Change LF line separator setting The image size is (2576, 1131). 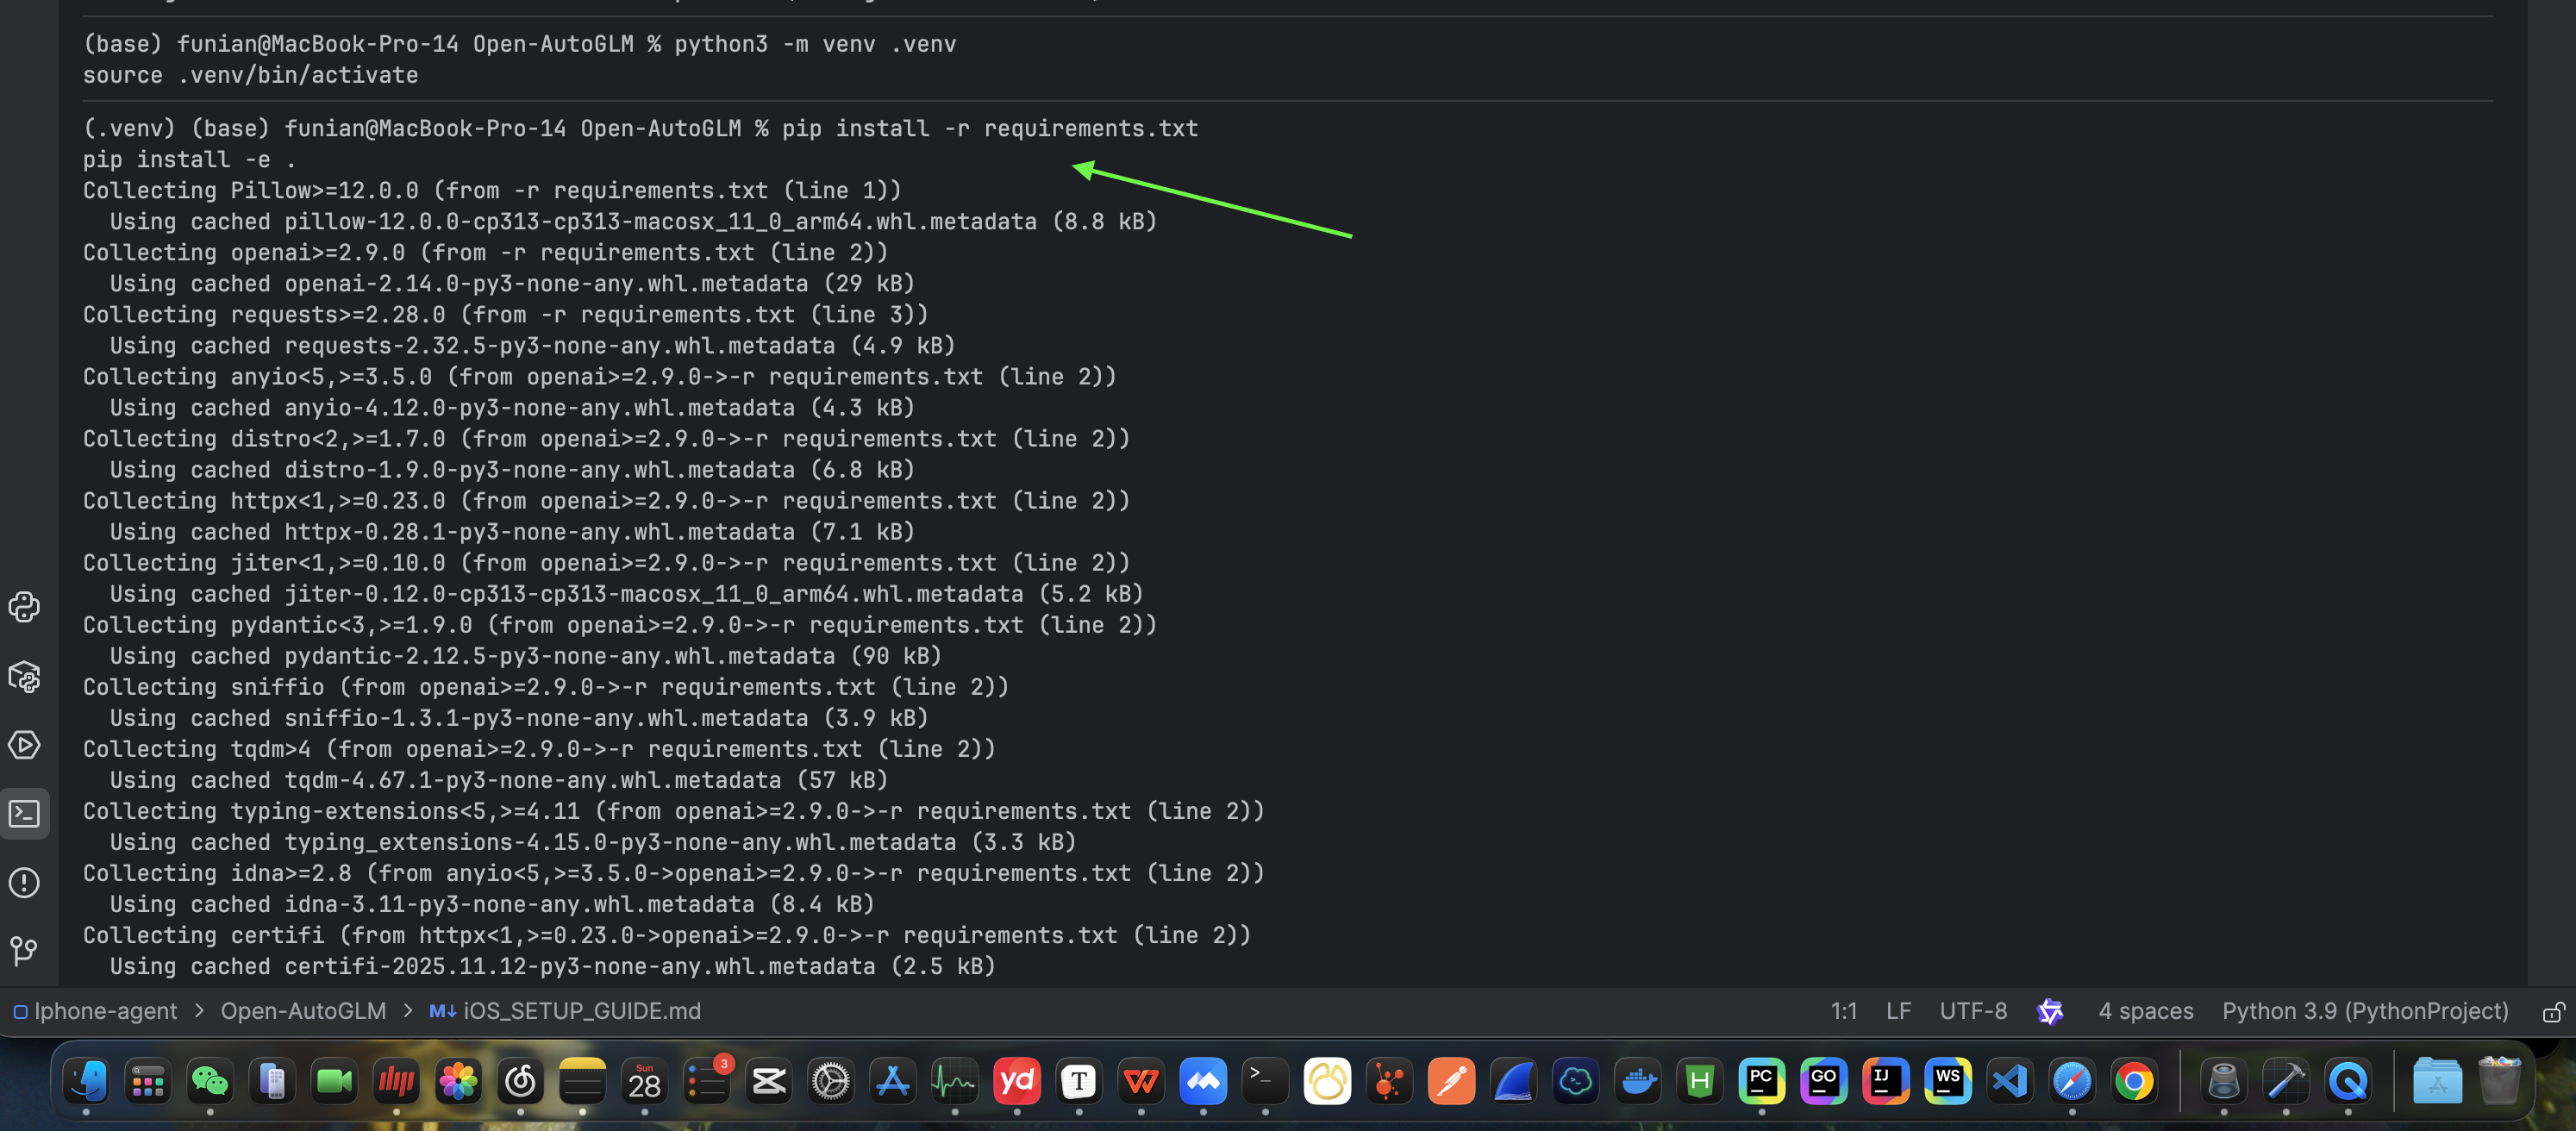point(1898,1011)
